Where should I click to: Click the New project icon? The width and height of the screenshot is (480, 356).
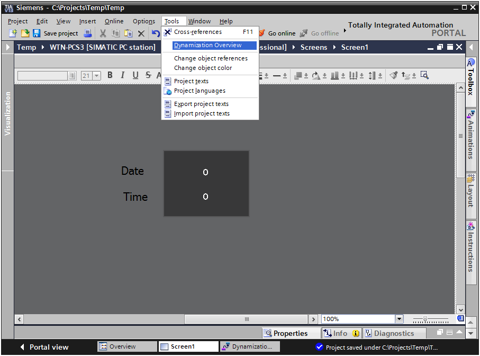pos(13,33)
